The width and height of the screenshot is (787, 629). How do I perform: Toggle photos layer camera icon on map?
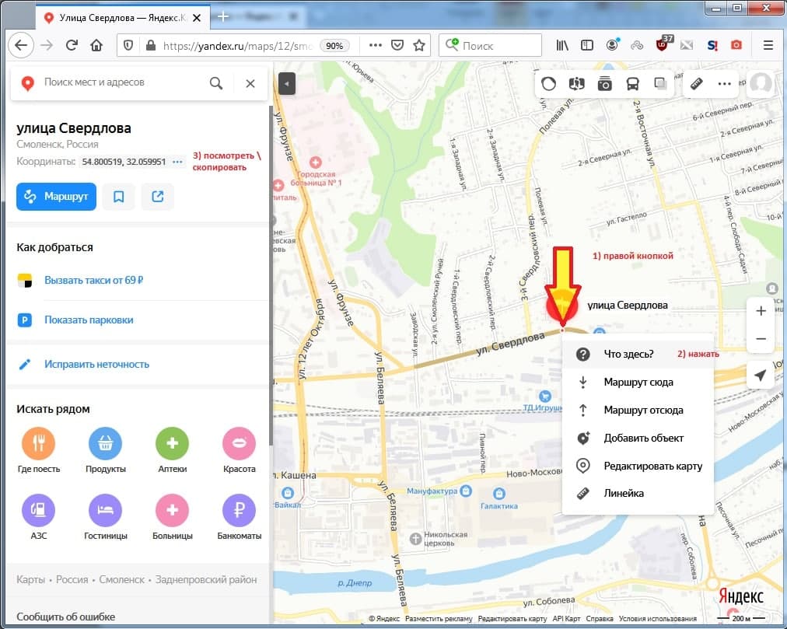click(605, 84)
